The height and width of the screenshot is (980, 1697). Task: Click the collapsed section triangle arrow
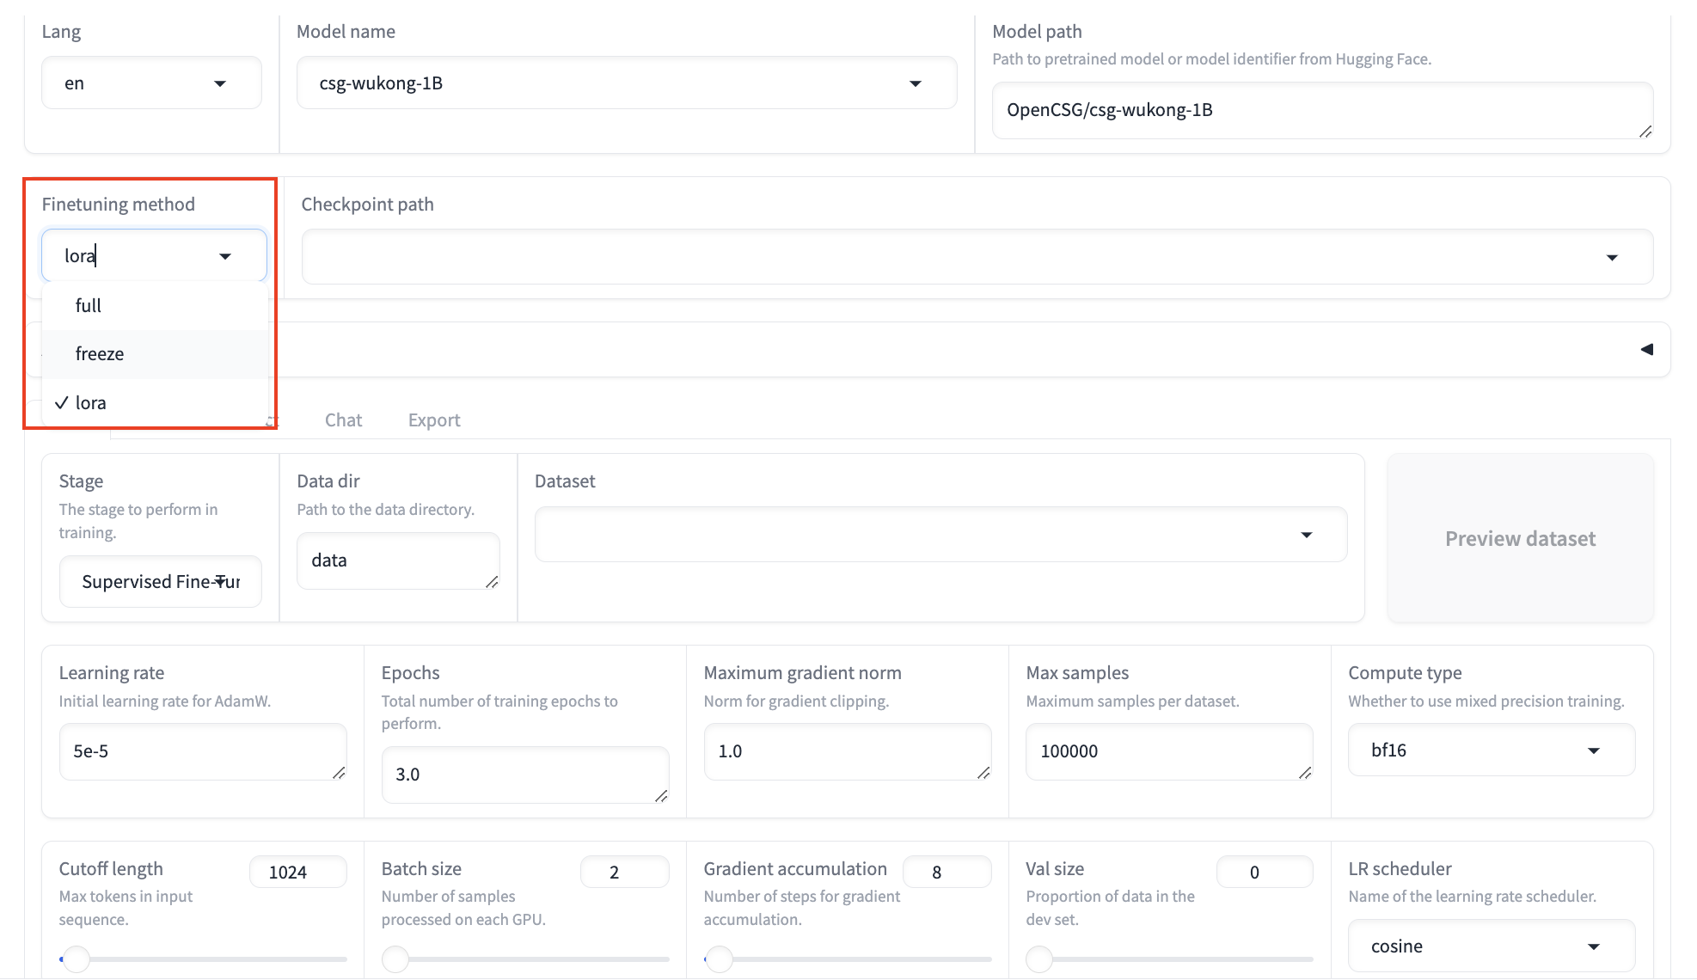point(1646,349)
